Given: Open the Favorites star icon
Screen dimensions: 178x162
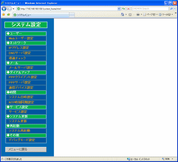Looking at the screenshot, I should [x=4, y=15].
